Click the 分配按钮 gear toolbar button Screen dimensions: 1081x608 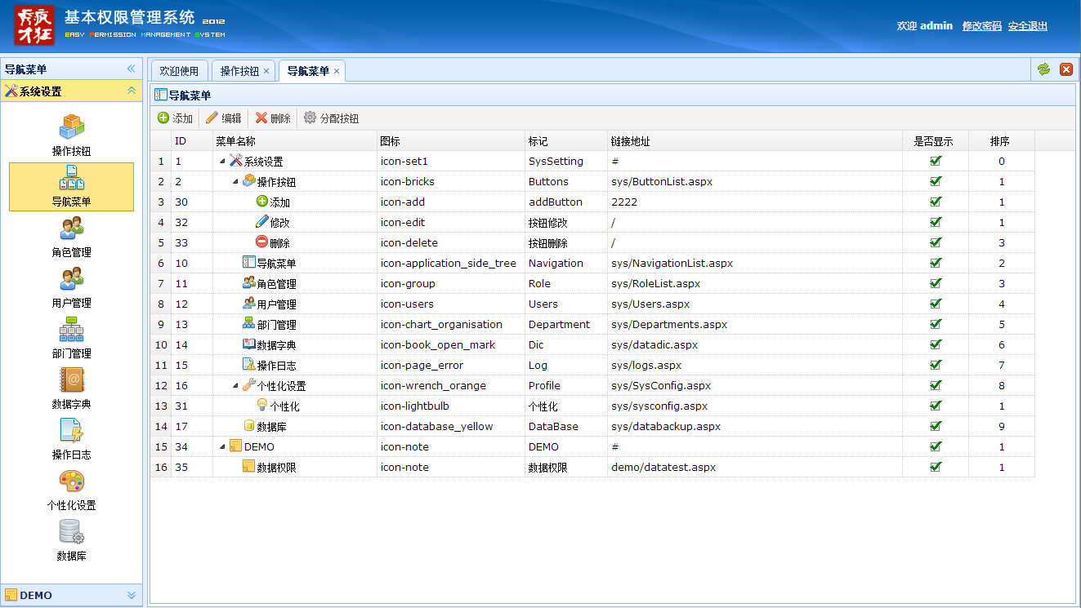[x=331, y=118]
